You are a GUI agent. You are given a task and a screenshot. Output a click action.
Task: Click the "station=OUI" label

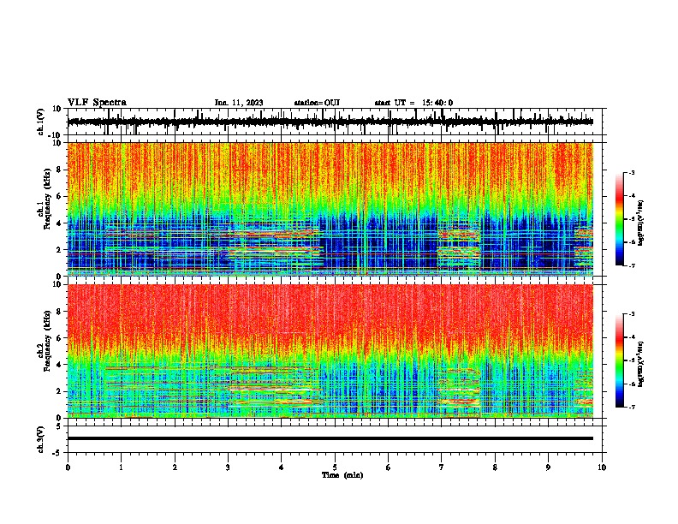tap(317, 103)
